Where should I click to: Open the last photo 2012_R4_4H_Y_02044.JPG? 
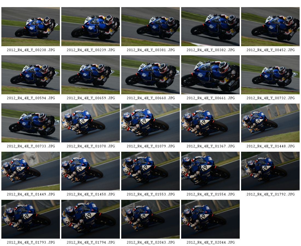point(210,219)
